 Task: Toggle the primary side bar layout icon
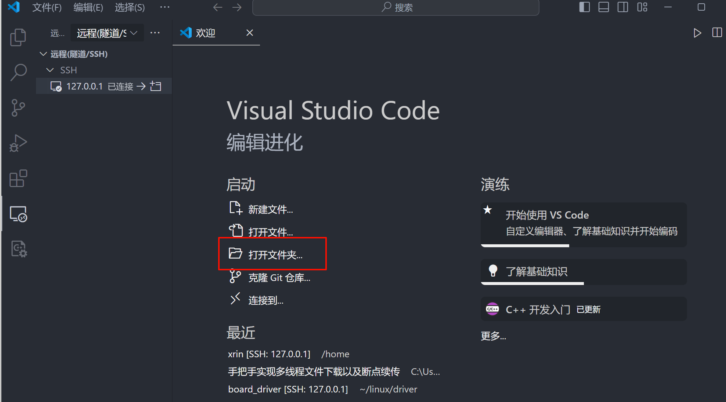(x=585, y=7)
